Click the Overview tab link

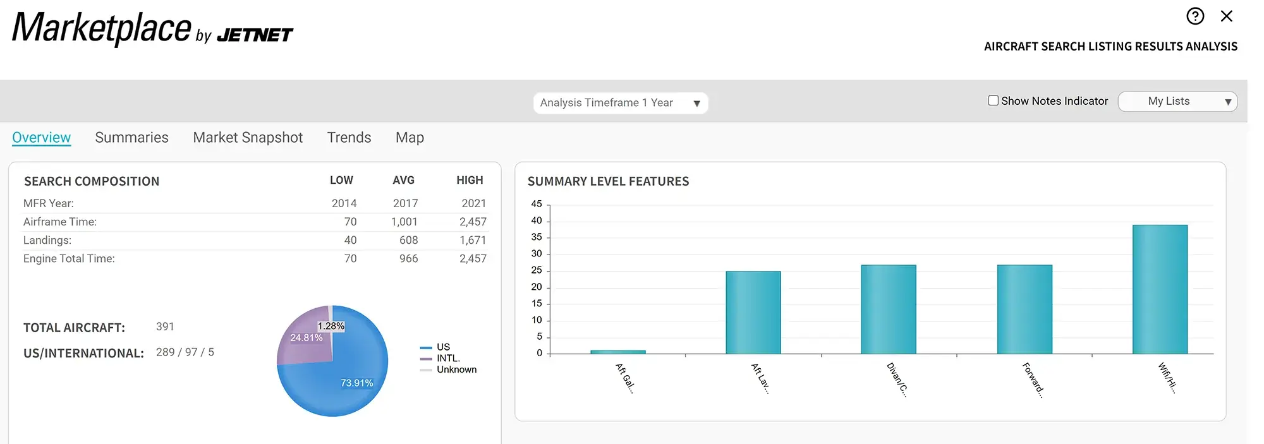(42, 138)
